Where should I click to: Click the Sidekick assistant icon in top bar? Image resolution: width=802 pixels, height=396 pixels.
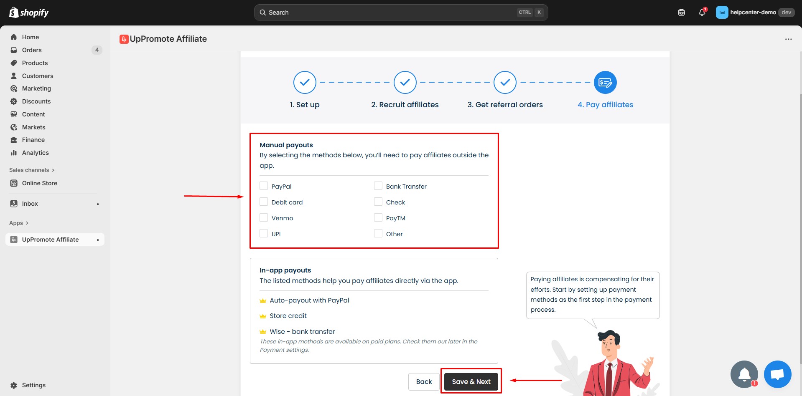[681, 13]
